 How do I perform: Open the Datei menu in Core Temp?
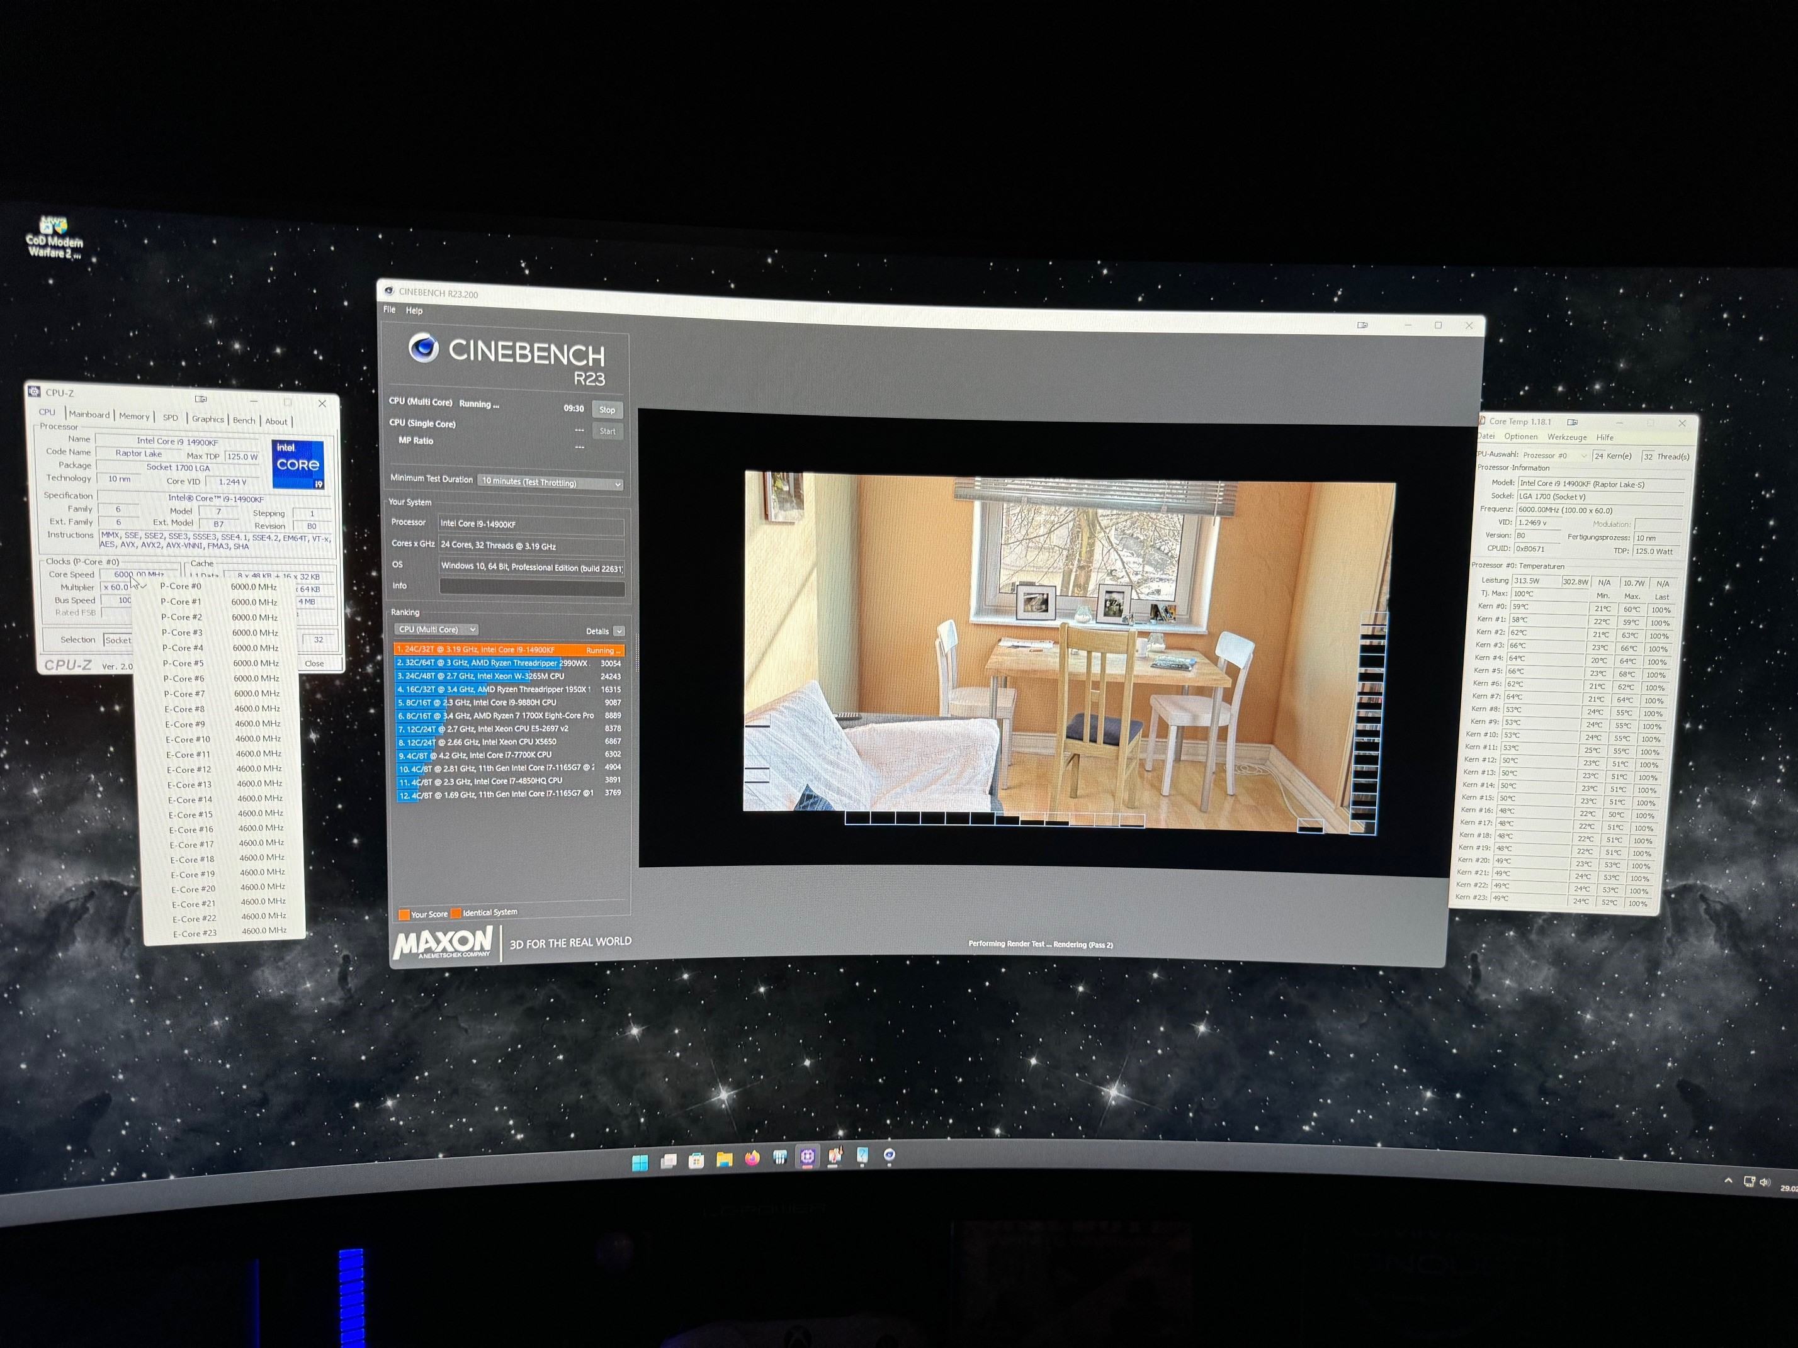point(1485,436)
